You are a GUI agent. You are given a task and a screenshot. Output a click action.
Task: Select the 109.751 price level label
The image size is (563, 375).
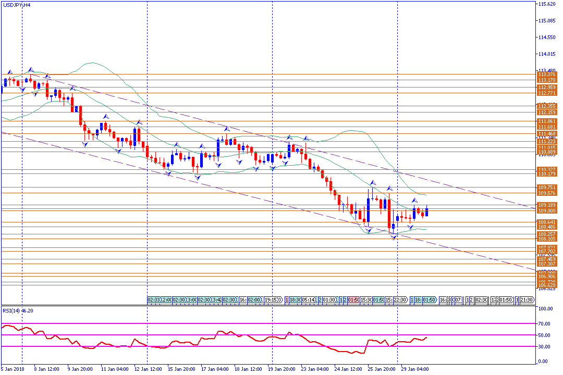coord(547,187)
